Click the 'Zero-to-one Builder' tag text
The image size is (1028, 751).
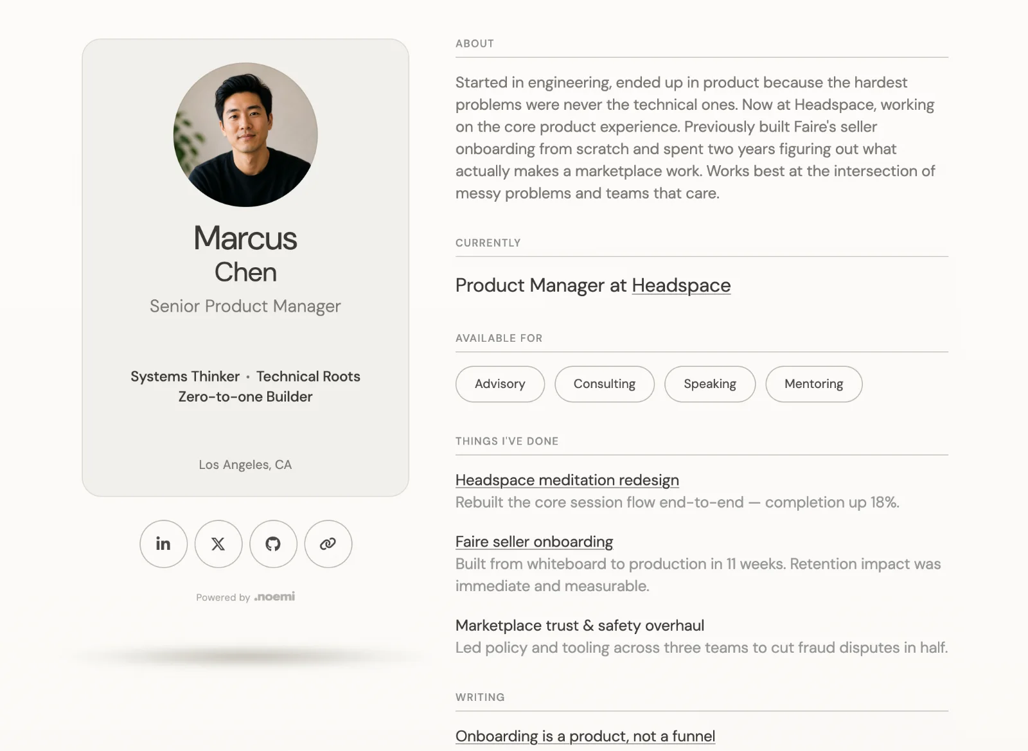[x=245, y=397]
